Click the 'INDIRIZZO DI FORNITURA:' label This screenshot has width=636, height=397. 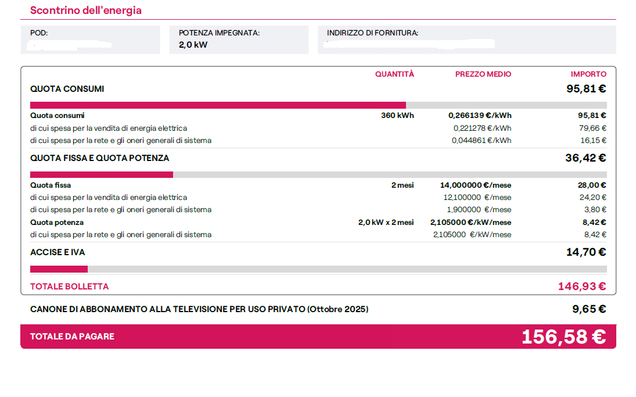click(372, 33)
